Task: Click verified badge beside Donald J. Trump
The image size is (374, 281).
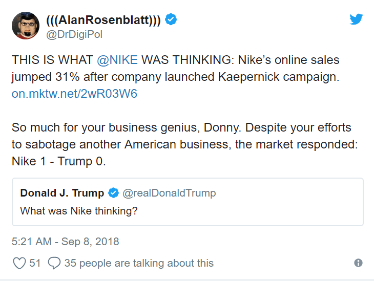Action: pos(114,193)
